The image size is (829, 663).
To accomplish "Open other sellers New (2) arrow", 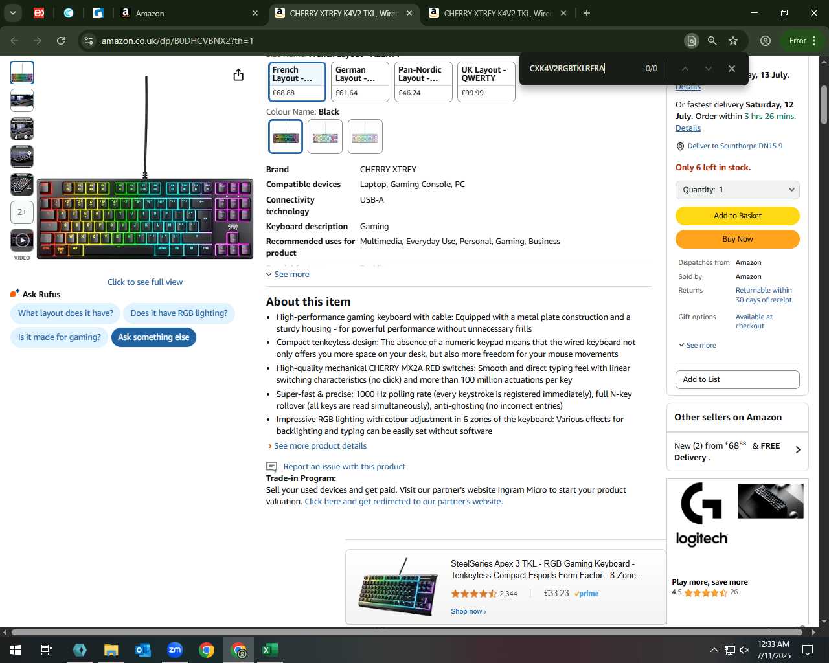I will click(798, 450).
